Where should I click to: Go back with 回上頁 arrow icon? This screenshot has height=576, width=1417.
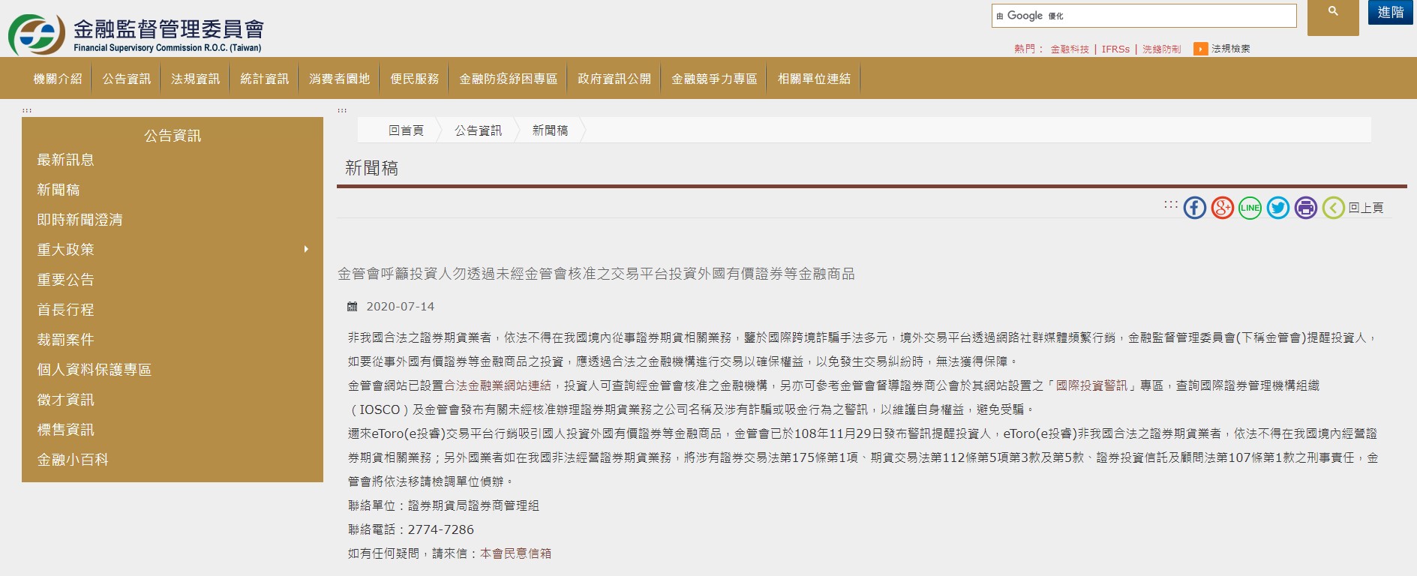click(x=1334, y=208)
